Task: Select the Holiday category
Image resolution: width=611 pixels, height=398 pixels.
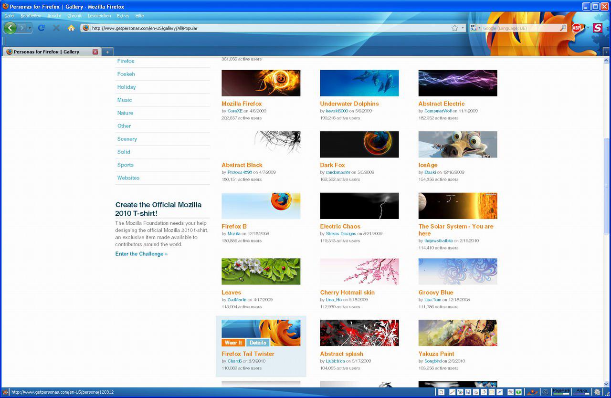Action: (x=126, y=87)
